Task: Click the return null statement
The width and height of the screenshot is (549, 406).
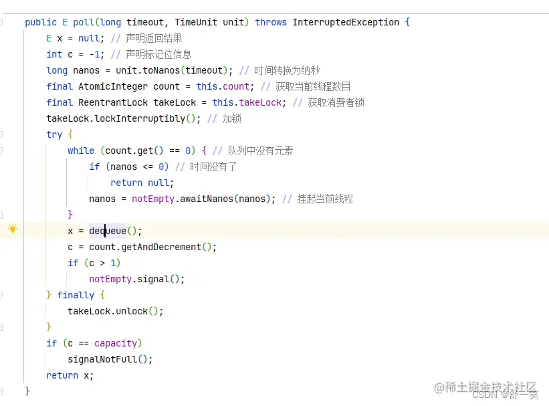Action: coord(142,183)
